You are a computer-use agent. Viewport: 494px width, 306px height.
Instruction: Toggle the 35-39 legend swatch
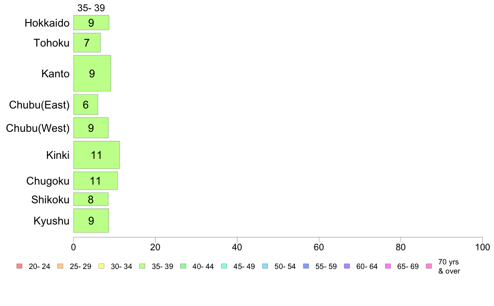coord(142,267)
